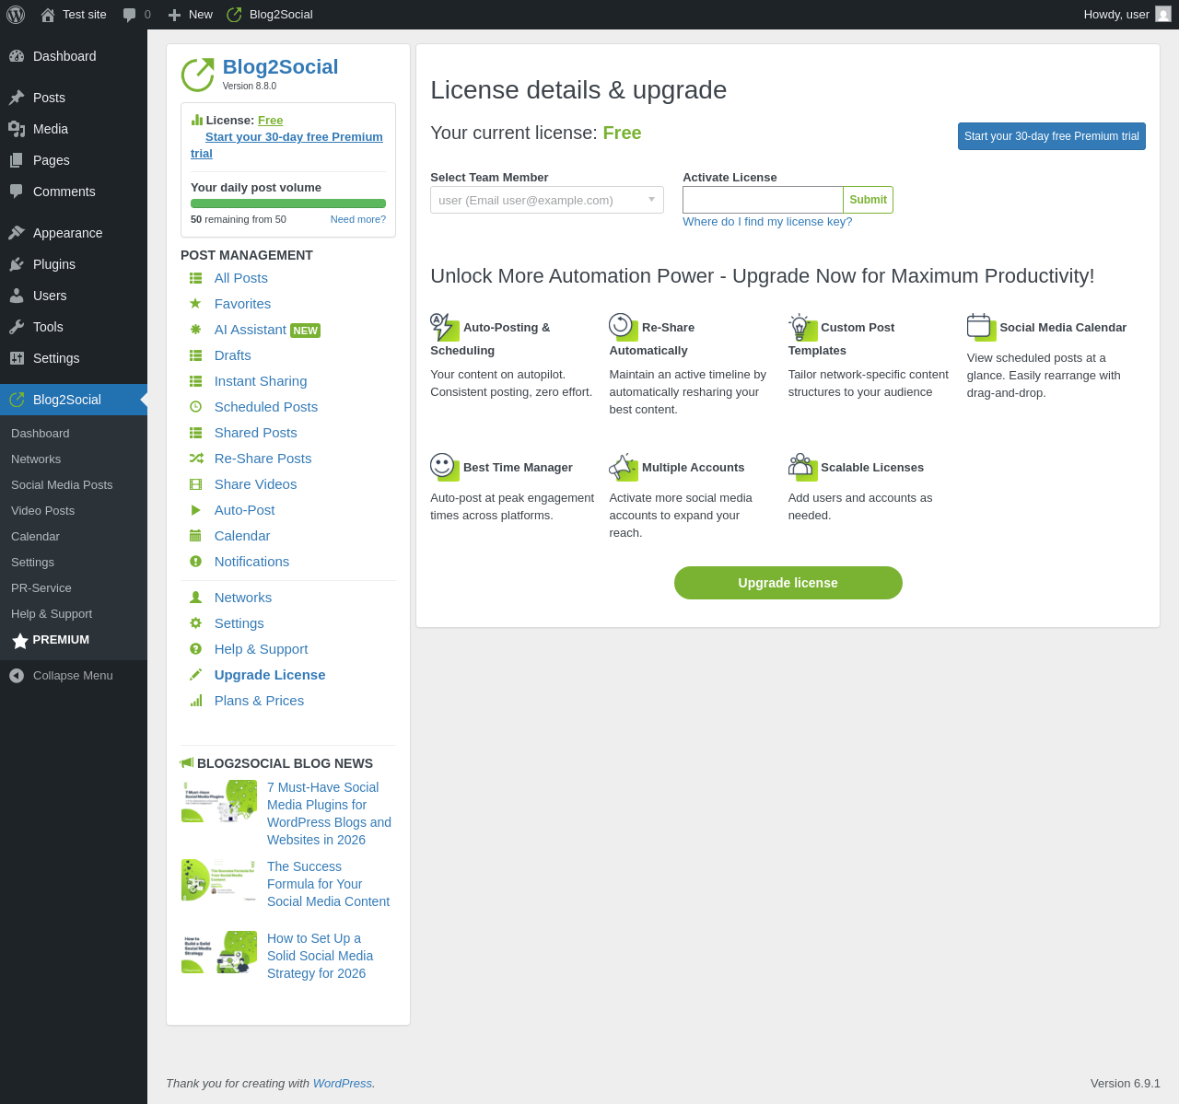The image size is (1179, 1104).
Task: Open Test site home in admin bar
Action: click(74, 15)
